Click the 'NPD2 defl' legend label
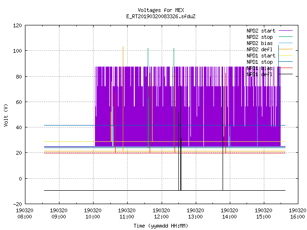This screenshot has height=230, width=307. click(260, 49)
